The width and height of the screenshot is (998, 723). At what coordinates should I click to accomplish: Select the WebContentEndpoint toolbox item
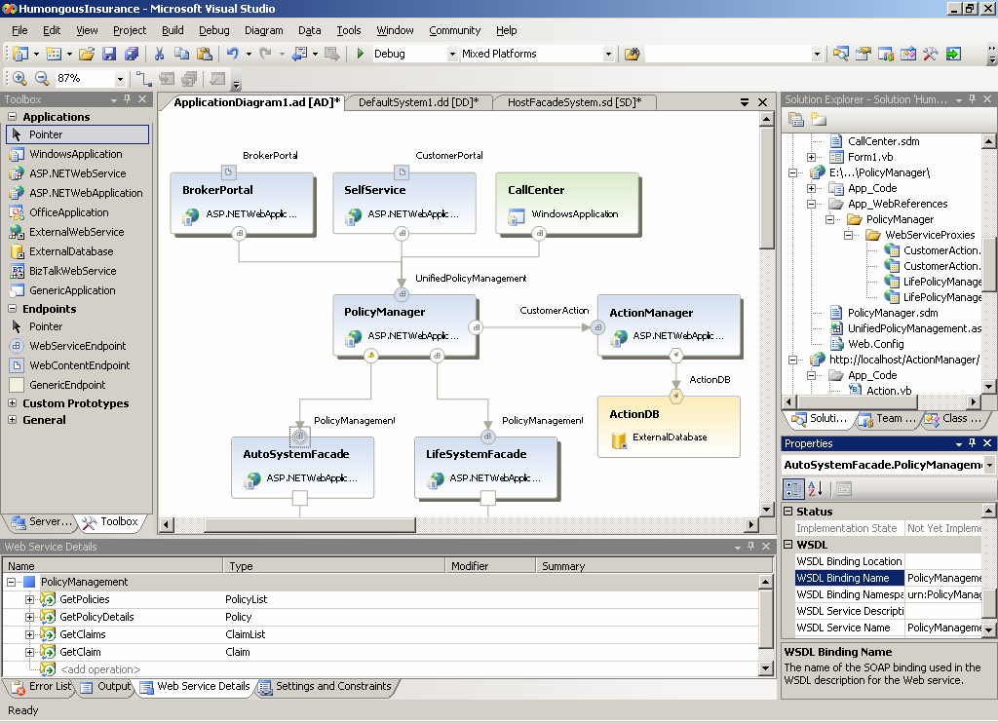coord(80,366)
